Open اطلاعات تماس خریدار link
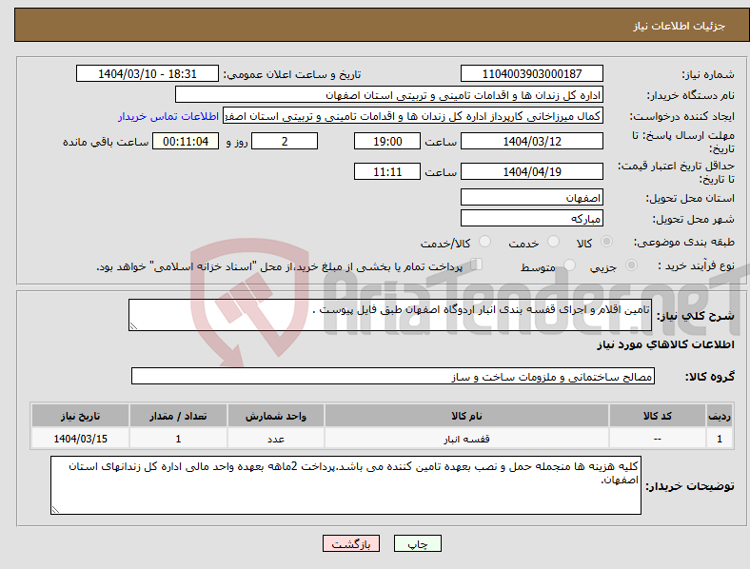This screenshot has width=750, height=569. [x=168, y=116]
